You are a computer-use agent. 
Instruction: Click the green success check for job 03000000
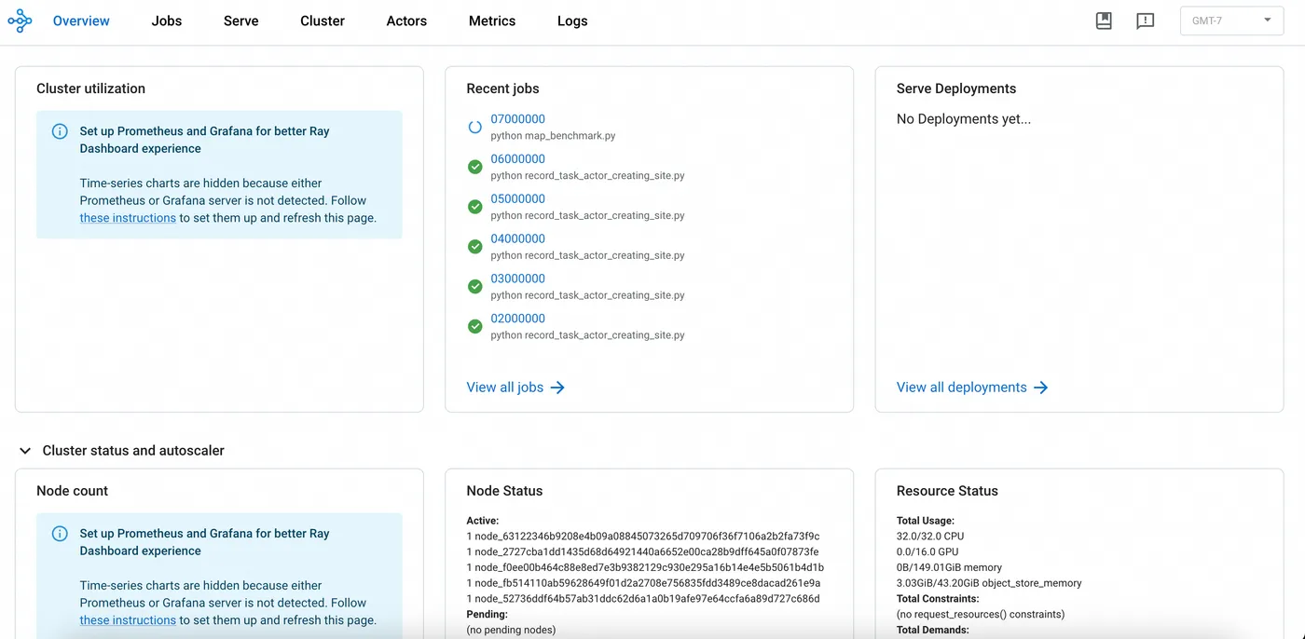click(474, 286)
